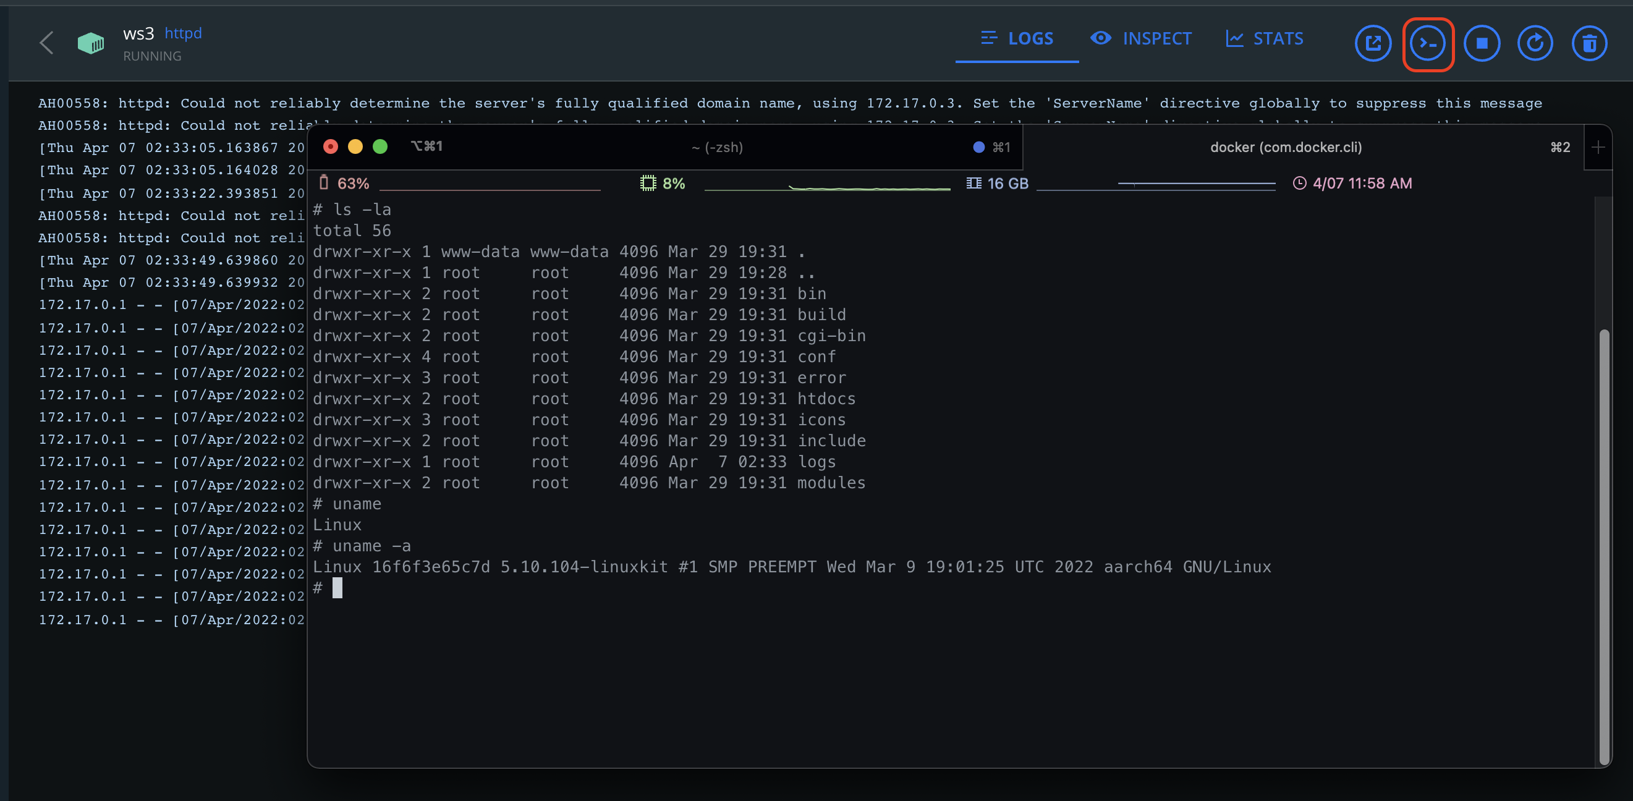
Task: Select the docker (com.docker.cli) terminal tab
Action: [x=1286, y=147]
